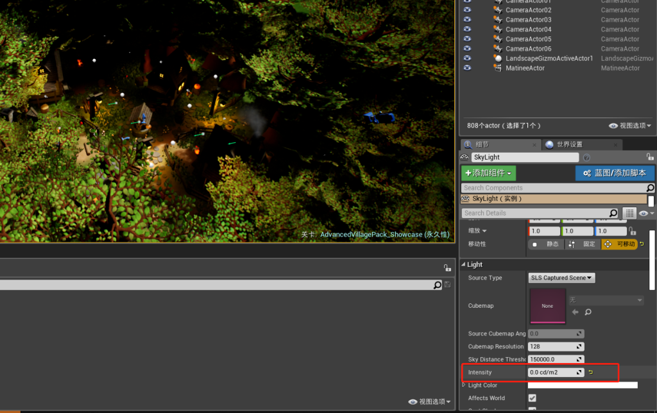657x413 pixels.
Task: Open the Source Type dropdown
Action: [561, 278]
